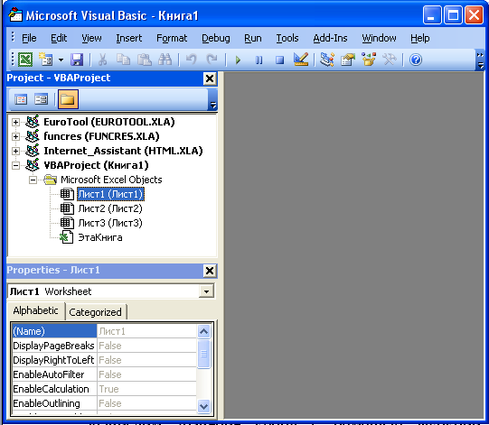Click the Save floppy disk icon
Viewport: 489px width, 425px height.
coord(77,60)
